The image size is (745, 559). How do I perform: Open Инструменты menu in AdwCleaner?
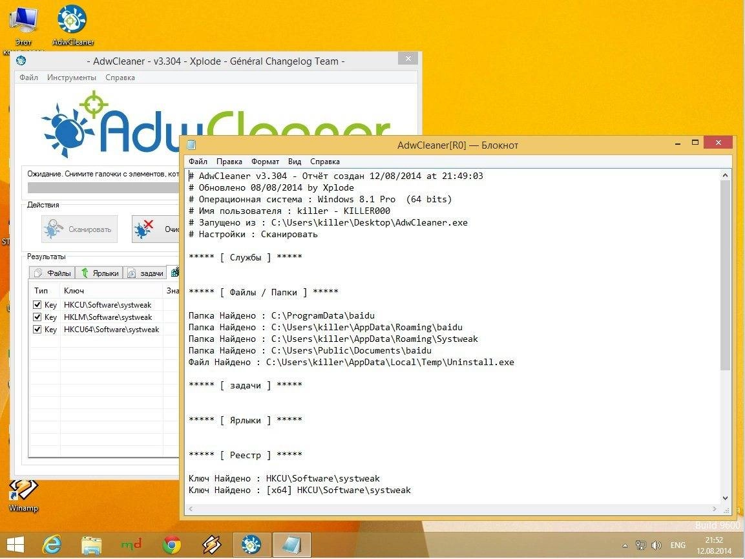coord(72,78)
